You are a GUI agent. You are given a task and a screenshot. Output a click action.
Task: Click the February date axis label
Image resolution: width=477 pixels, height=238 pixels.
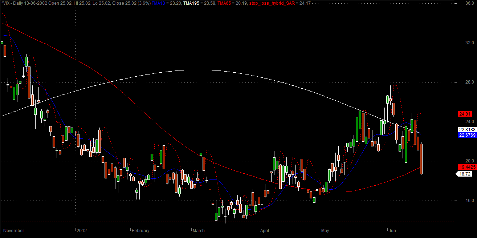[141, 231]
